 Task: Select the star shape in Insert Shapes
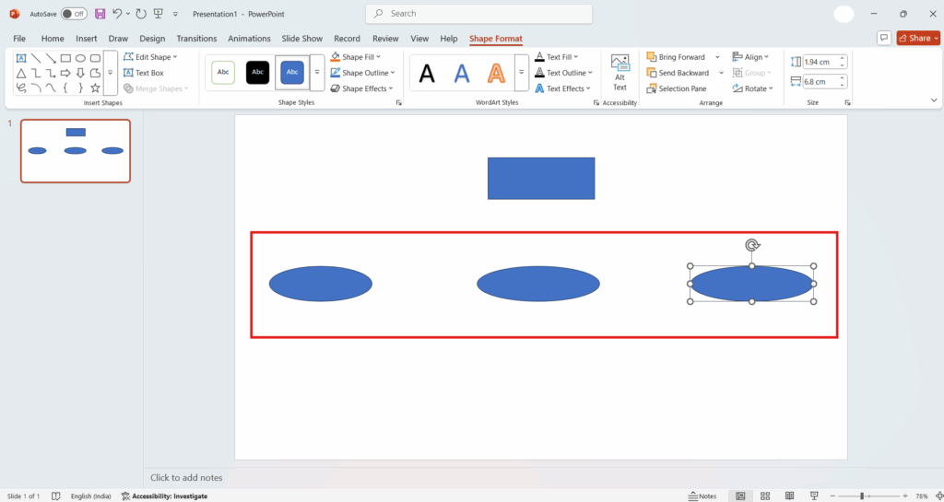point(95,88)
